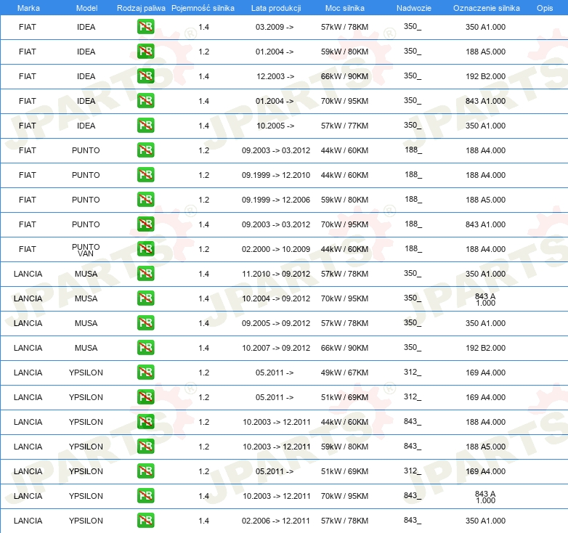Click the Rodzaj paliwa column header
Viewport: 568px width, 533px height.
coord(141,8)
